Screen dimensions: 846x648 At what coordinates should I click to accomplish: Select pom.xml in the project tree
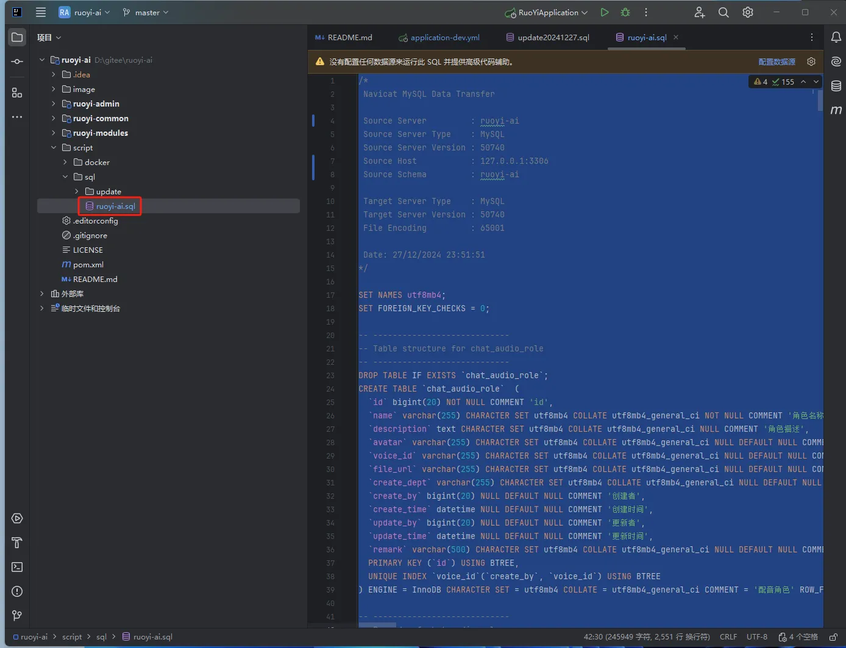tap(88, 264)
